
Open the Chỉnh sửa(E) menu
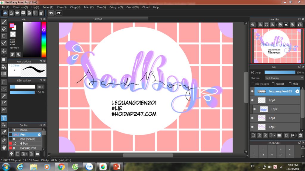pos(20,7)
